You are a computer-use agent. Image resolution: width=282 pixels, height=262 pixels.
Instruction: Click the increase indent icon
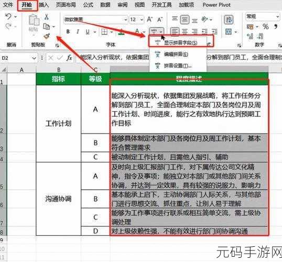click(x=214, y=31)
